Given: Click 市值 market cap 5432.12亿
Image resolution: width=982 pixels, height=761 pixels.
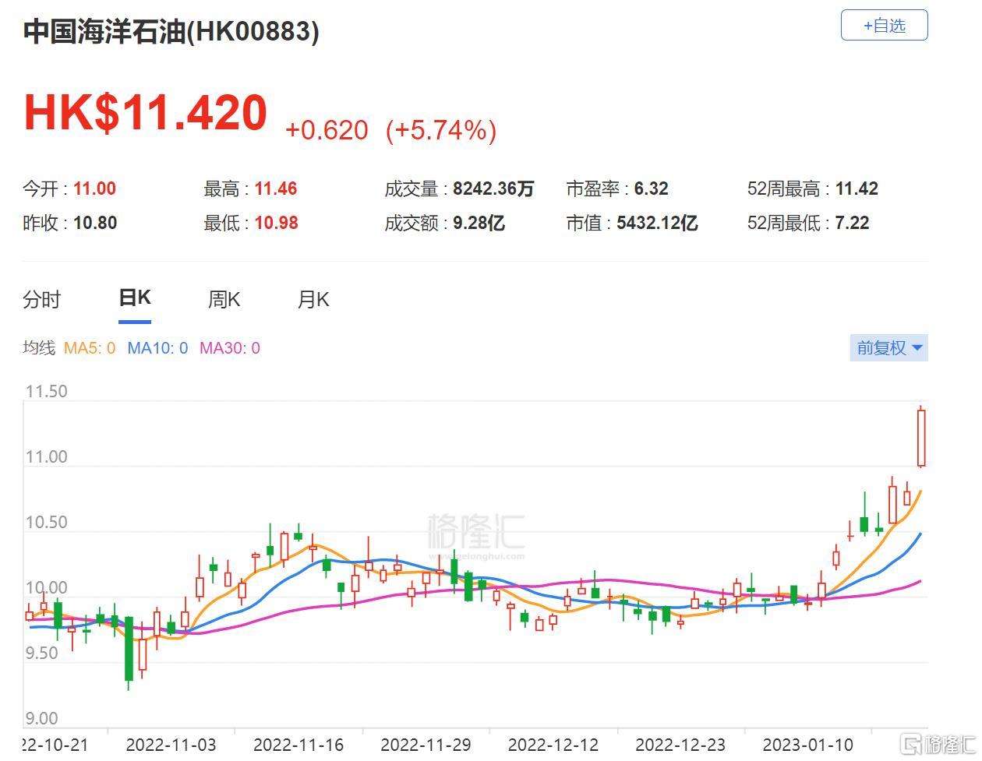Looking at the screenshot, I should [x=657, y=224].
